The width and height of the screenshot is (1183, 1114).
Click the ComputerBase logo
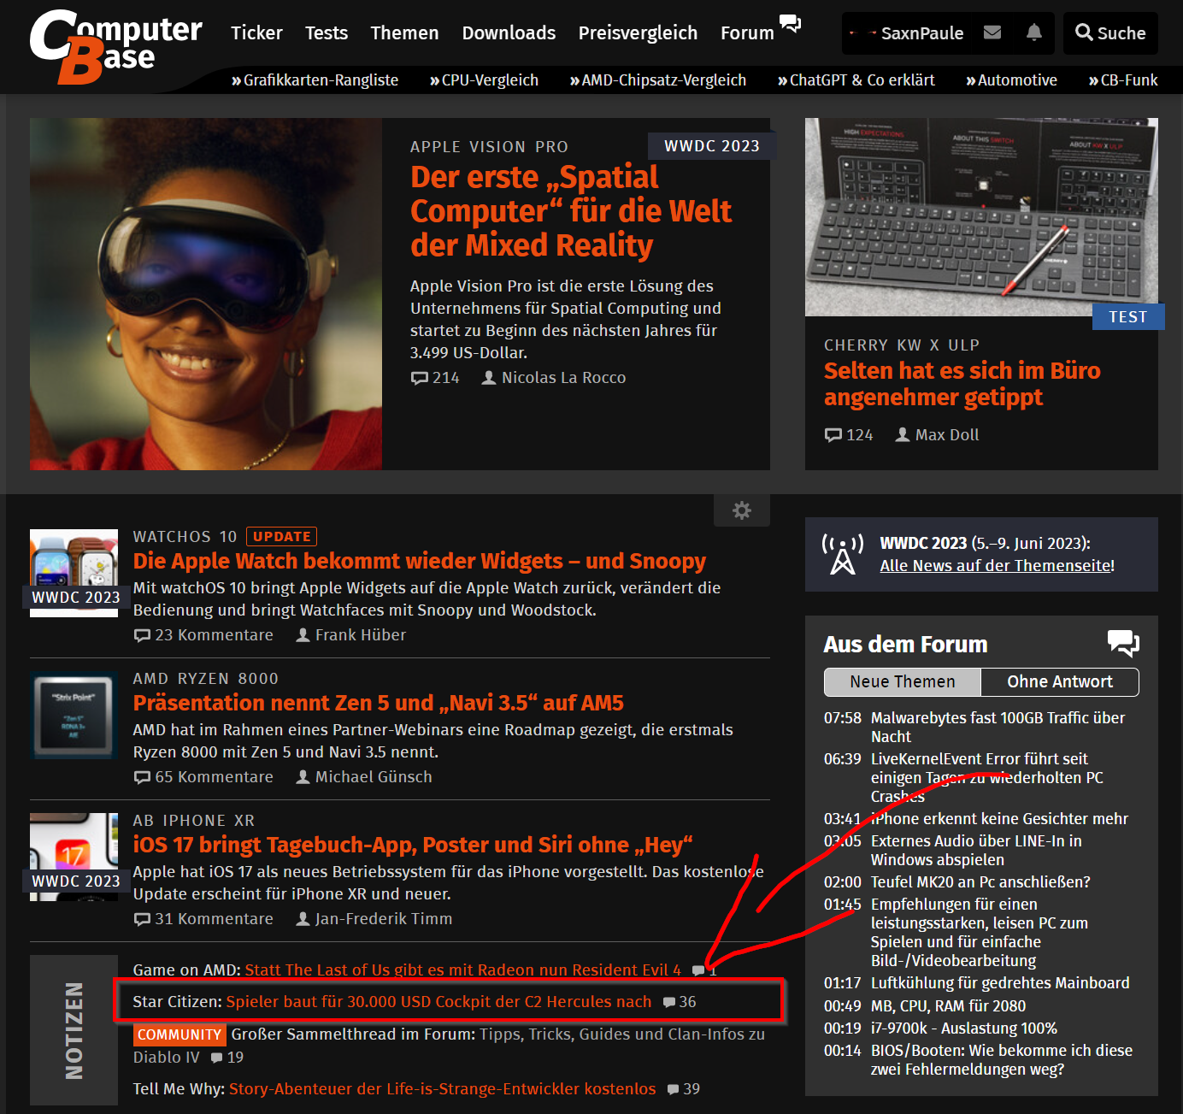coord(115,47)
